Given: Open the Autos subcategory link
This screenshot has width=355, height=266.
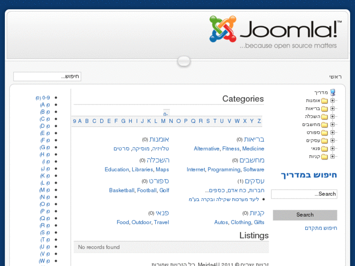Looking at the screenshot, I should tap(221, 222).
